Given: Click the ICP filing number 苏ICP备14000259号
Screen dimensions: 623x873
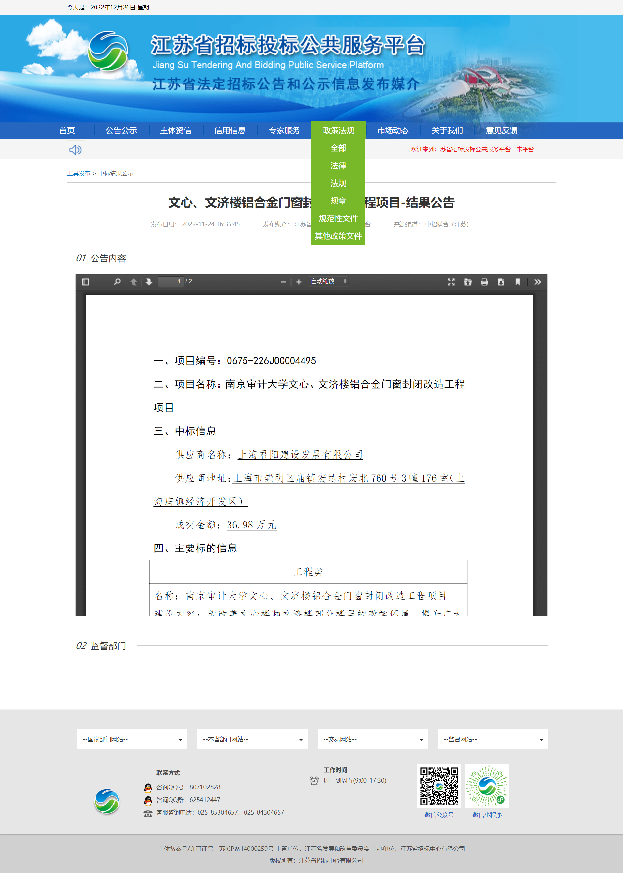Looking at the screenshot, I should tap(246, 849).
